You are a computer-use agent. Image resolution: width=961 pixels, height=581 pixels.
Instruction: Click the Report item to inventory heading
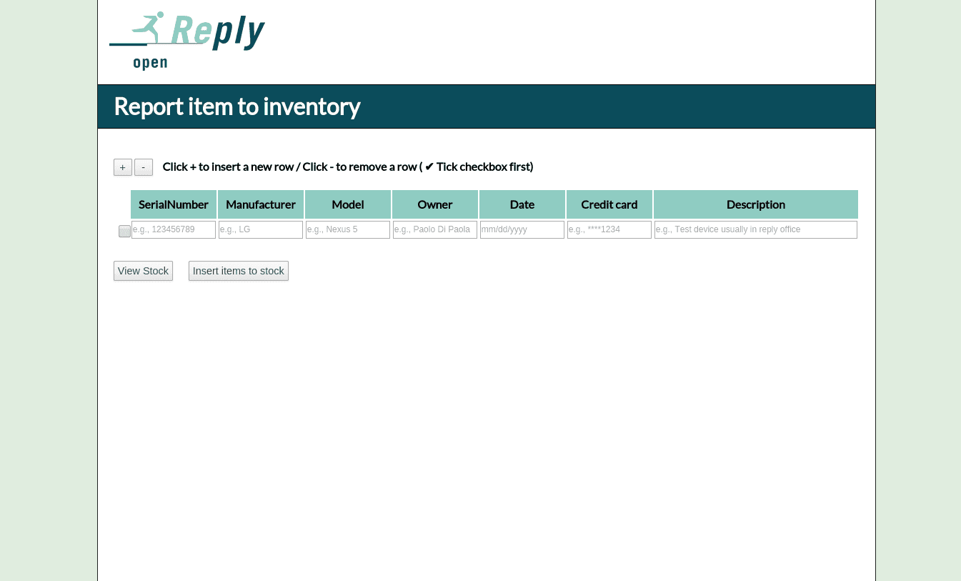click(x=237, y=106)
